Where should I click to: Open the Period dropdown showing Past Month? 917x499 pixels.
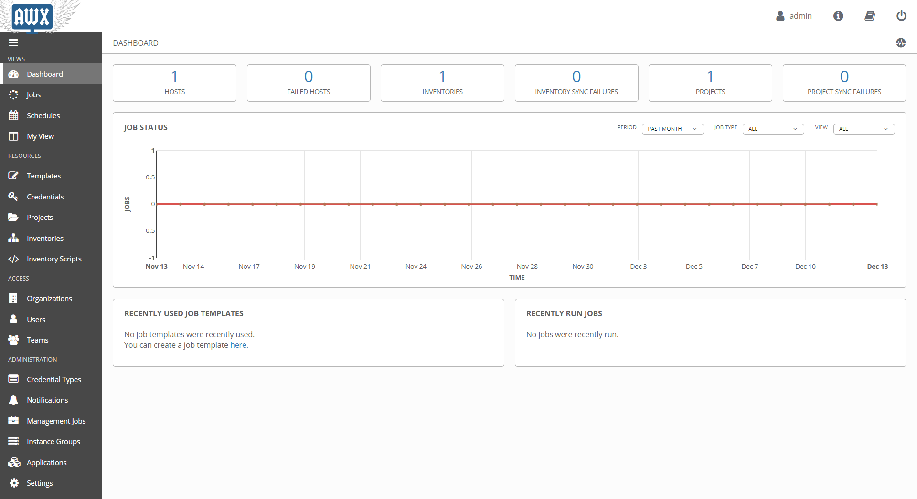coord(672,129)
